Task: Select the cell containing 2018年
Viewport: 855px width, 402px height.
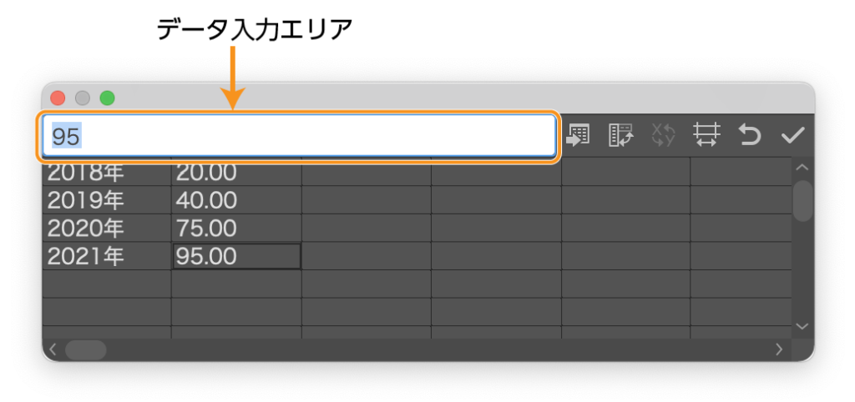Action: point(106,173)
